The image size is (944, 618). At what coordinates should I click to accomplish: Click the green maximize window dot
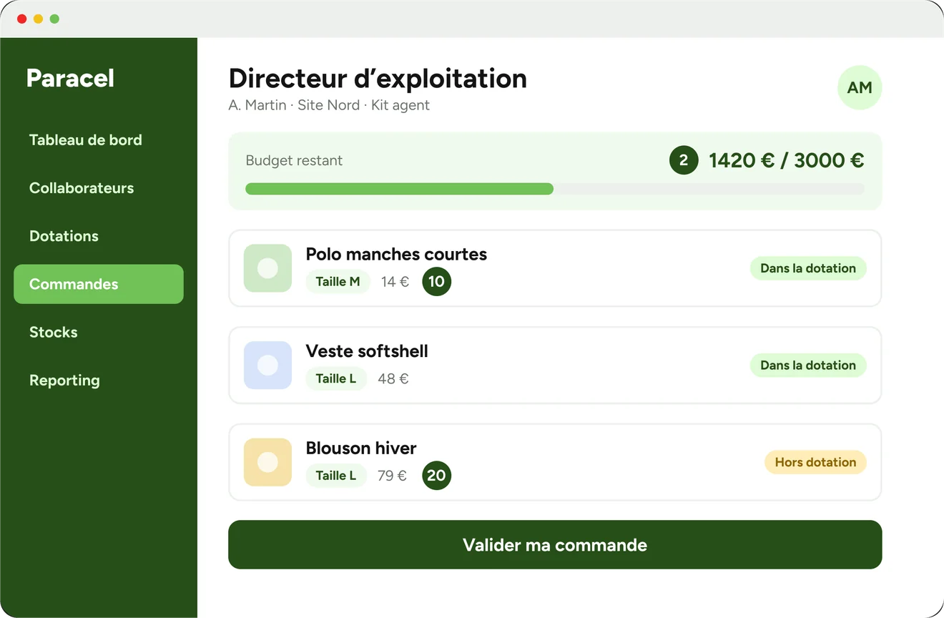tap(54, 19)
